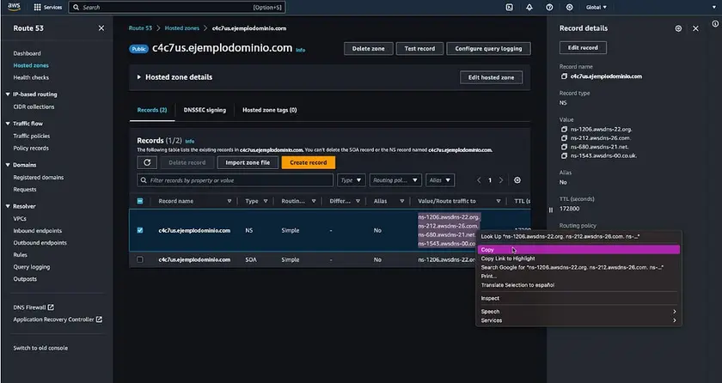
Task: Focus the top AWS Search box
Action: point(177,8)
